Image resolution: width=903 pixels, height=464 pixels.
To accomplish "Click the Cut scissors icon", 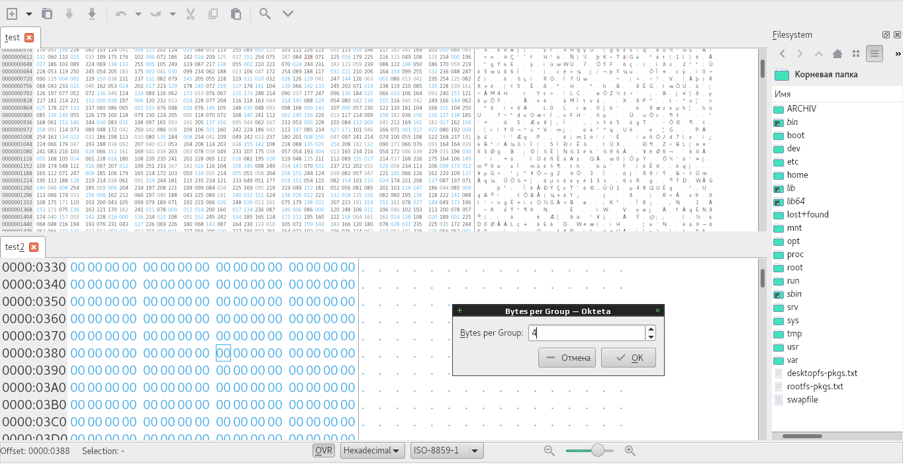I will click(x=191, y=13).
